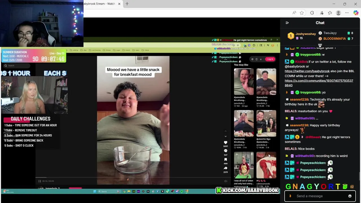The width and height of the screenshot is (361, 203).
Task: Click the You may like heading
Action: pyautogui.click(x=241, y=65)
